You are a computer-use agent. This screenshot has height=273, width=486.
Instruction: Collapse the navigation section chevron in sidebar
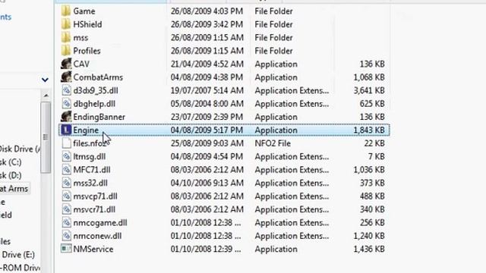coord(45,80)
